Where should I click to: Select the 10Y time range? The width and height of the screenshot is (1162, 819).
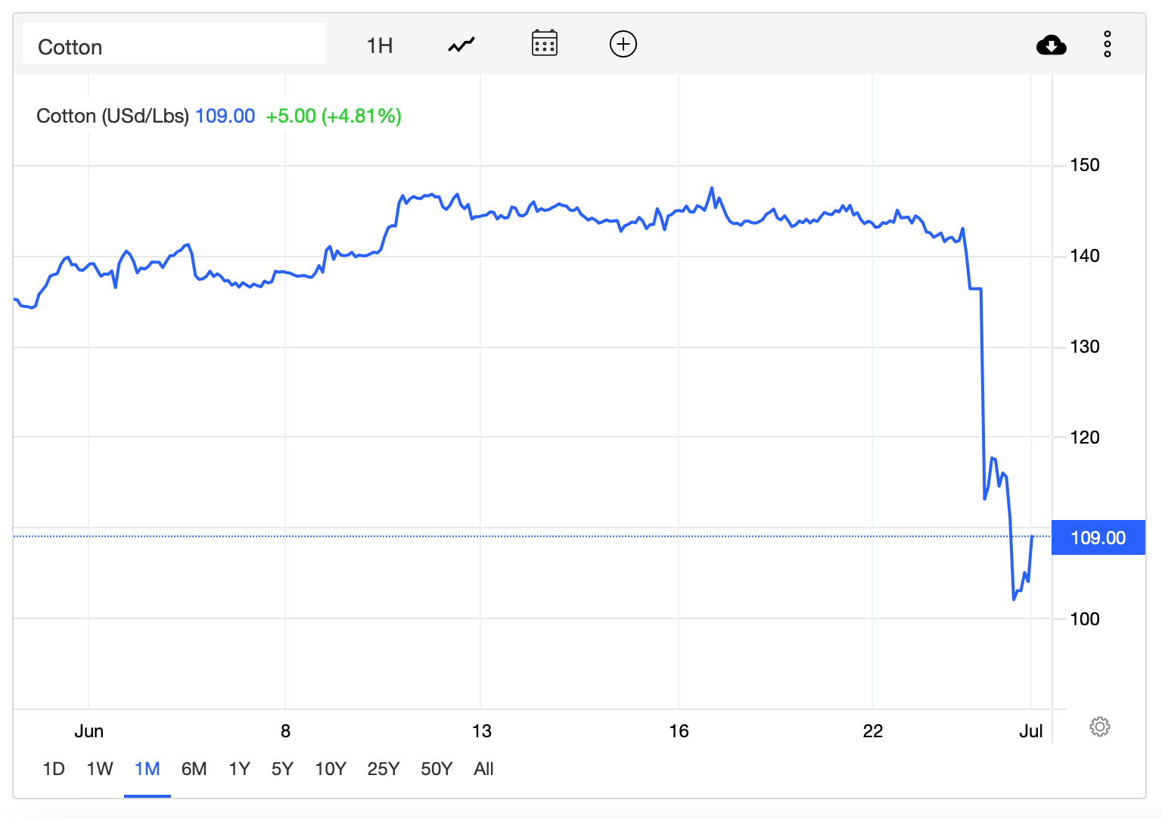click(331, 769)
